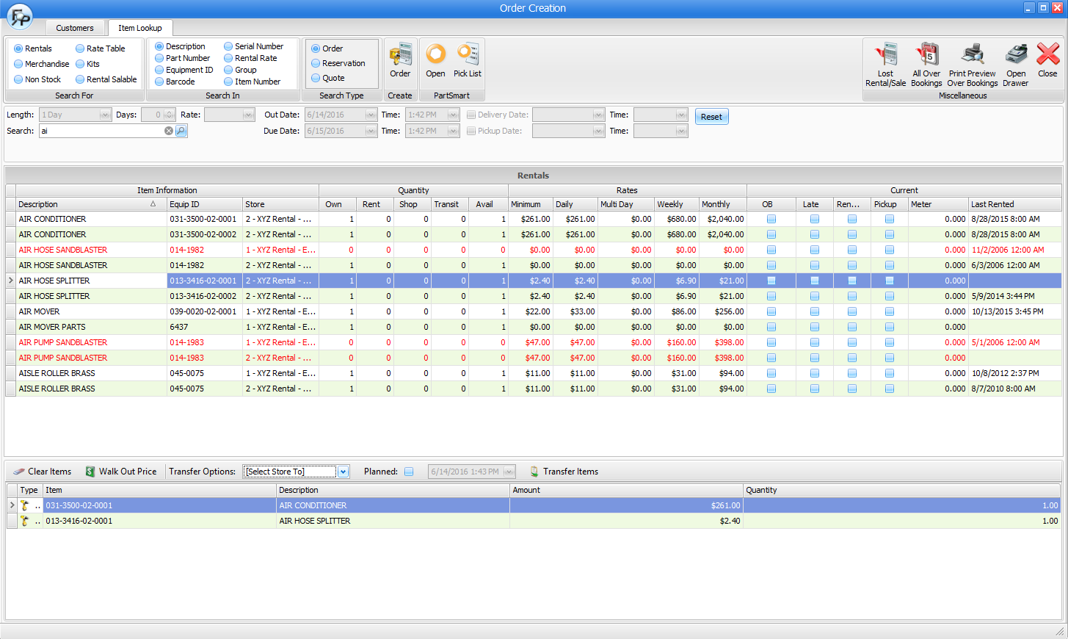Open PartSmart via Open icon

pyautogui.click(x=435, y=60)
